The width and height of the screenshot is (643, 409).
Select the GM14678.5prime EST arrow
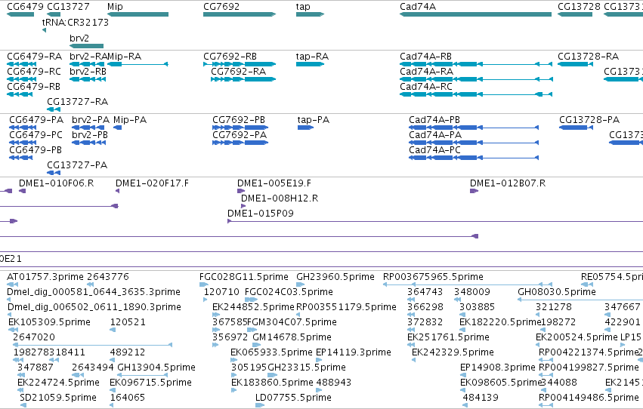257,345
